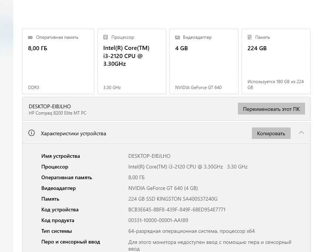Image resolution: width=329 pixels, height=252 pixels.
Task: Click the Переименовать этот ПК button
Action: point(271,109)
